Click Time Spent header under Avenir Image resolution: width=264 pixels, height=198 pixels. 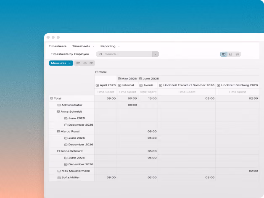[x=148, y=92]
